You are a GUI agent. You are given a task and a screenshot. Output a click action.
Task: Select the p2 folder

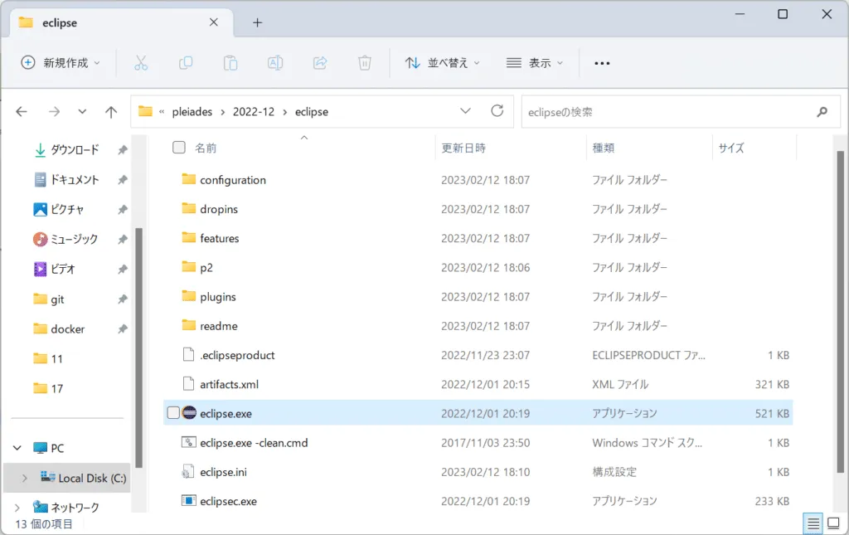coord(478,267)
